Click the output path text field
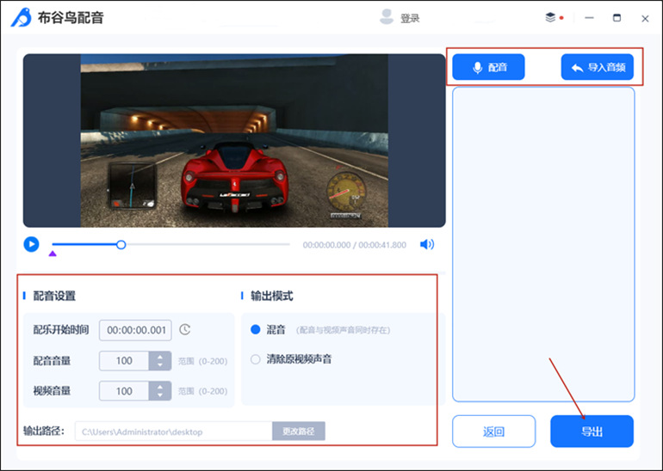The width and height of the screenshot is (663, 471). pyautogui.click(x=173, y=431)
